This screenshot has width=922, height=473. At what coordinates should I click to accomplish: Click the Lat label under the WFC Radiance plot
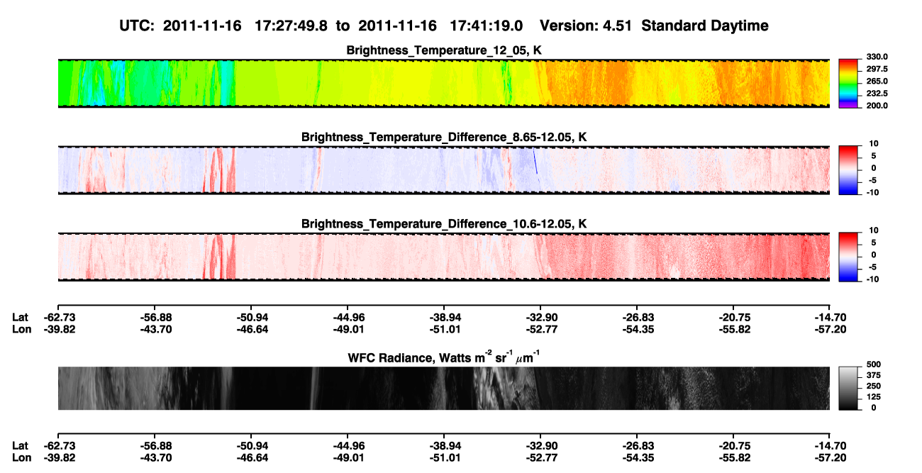coord(21,446)
